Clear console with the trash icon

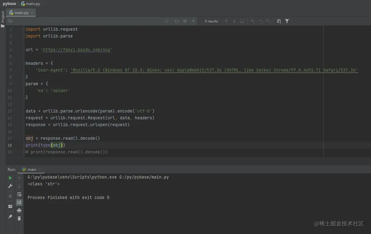19,219
